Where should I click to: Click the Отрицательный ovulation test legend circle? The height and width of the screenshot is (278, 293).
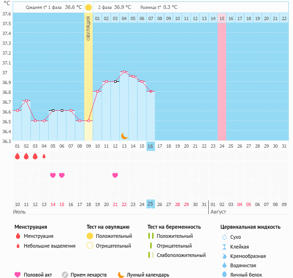[90, 246]
